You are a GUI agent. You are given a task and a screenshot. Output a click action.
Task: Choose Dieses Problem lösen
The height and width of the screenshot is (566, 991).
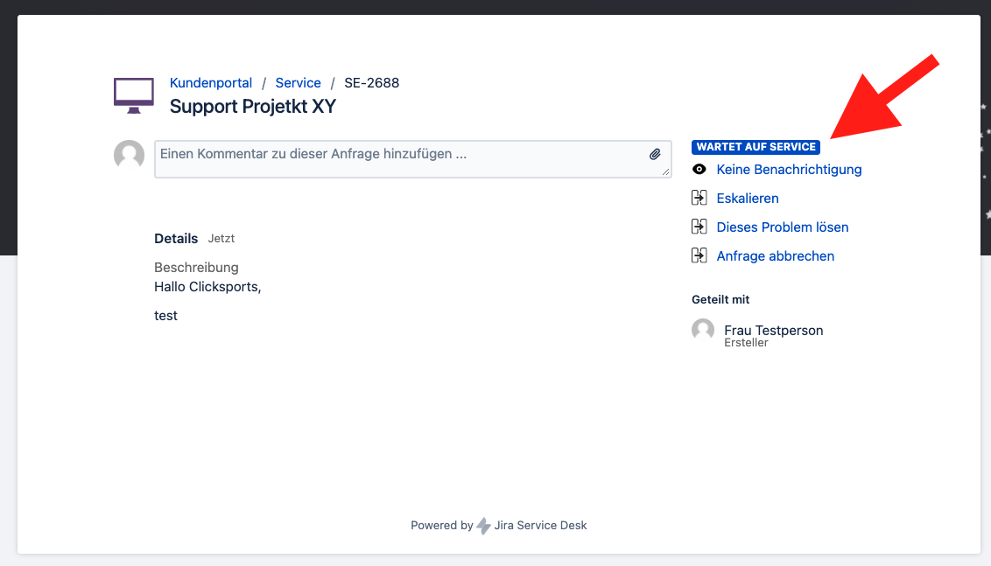pos(783,227)
